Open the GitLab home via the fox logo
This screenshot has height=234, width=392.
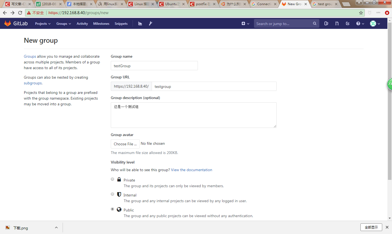click(x=7, y=23)
